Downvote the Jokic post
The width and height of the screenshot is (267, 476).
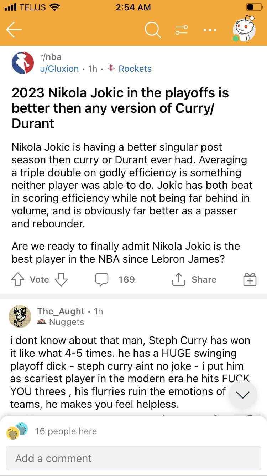pyautogui.click(x=61, y=279)
